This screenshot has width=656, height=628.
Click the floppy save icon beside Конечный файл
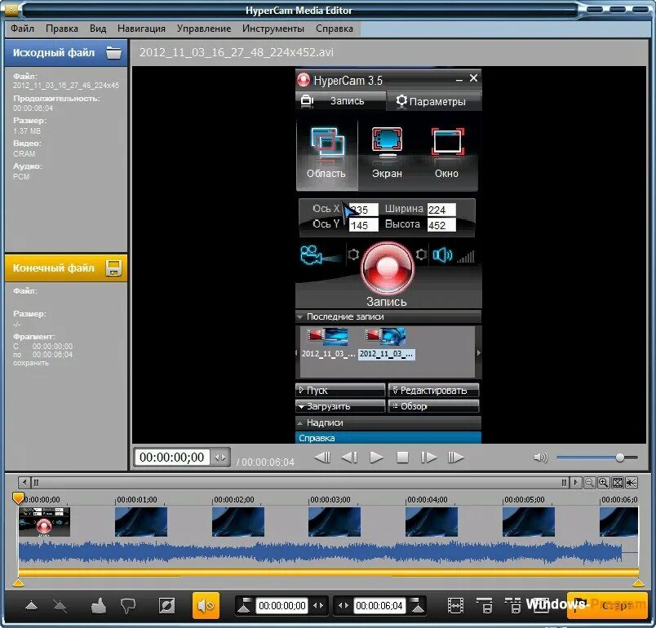pyautogui.click(x=113, y=268)
